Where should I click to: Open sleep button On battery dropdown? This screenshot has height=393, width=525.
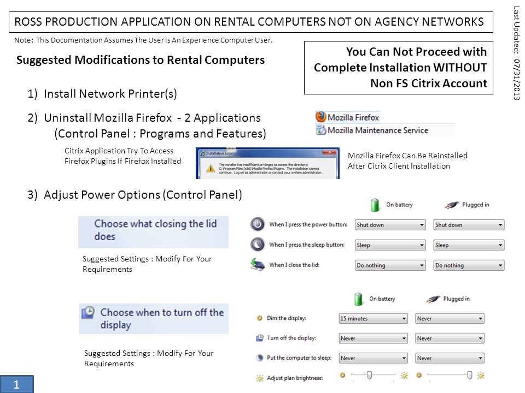390,245
